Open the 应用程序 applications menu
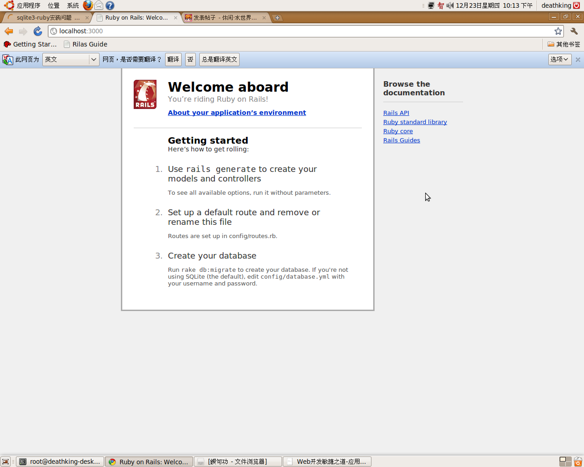 pos(28,5)
